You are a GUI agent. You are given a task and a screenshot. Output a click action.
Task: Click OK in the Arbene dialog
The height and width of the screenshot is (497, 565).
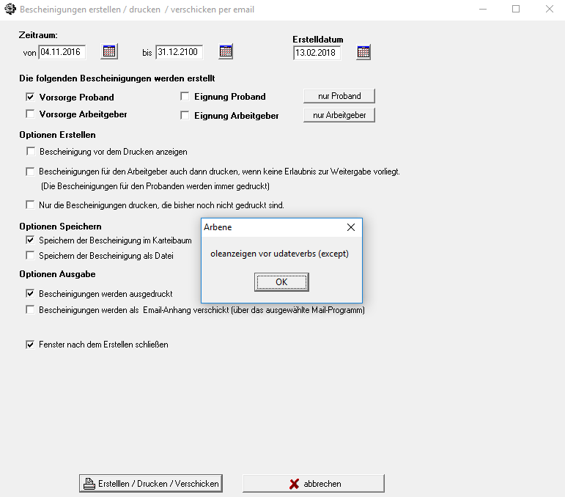281,281
